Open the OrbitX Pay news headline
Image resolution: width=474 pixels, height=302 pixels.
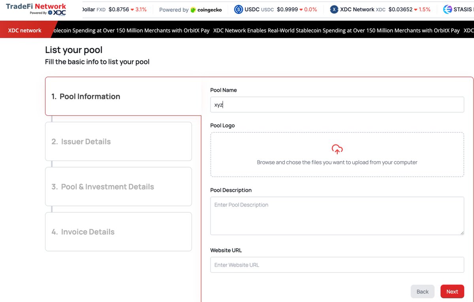tap(336, 30)
